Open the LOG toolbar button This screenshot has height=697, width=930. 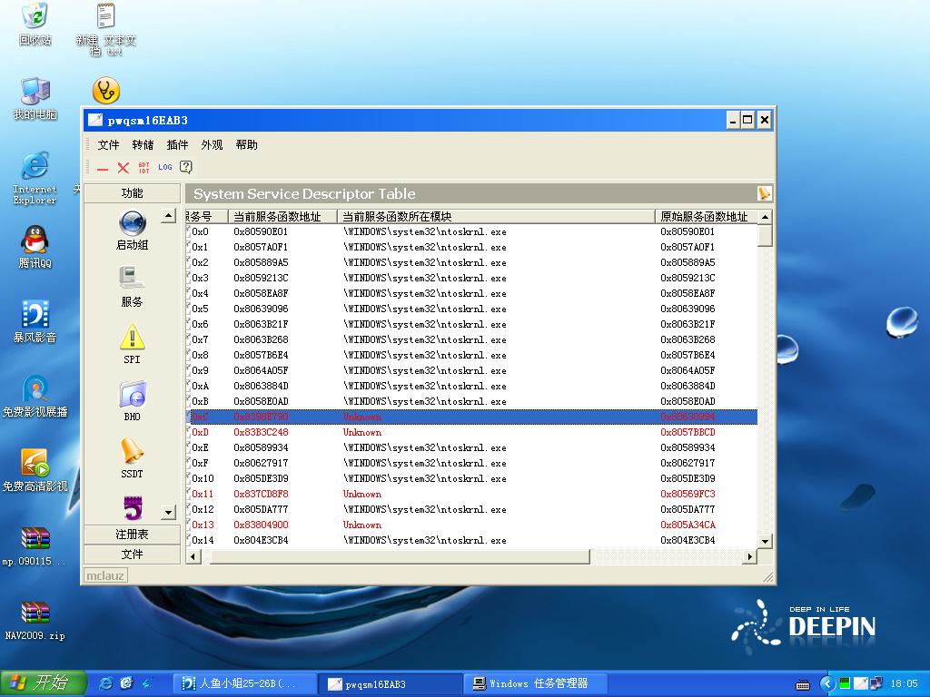point(164,167)
